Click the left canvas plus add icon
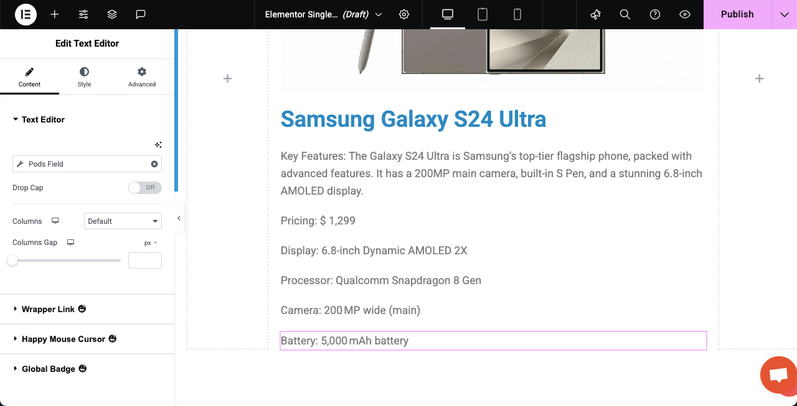Viewport: 797px width, 406px height. pyautogui.click(x=228, y=78)
